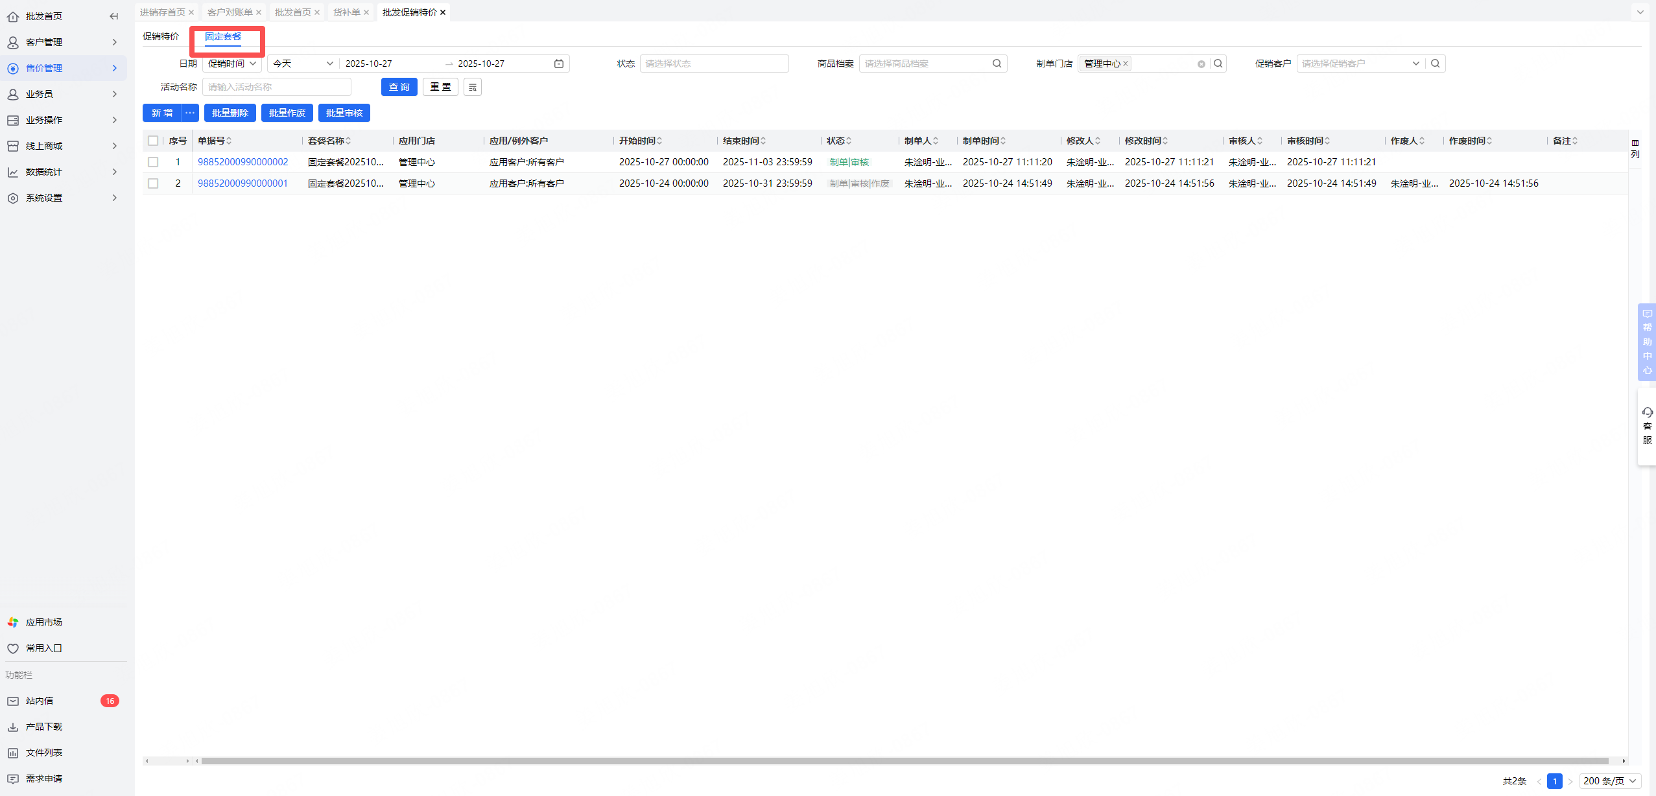Click search icon in 商品档案 field
1656x796 pixels.
[997, 64]
